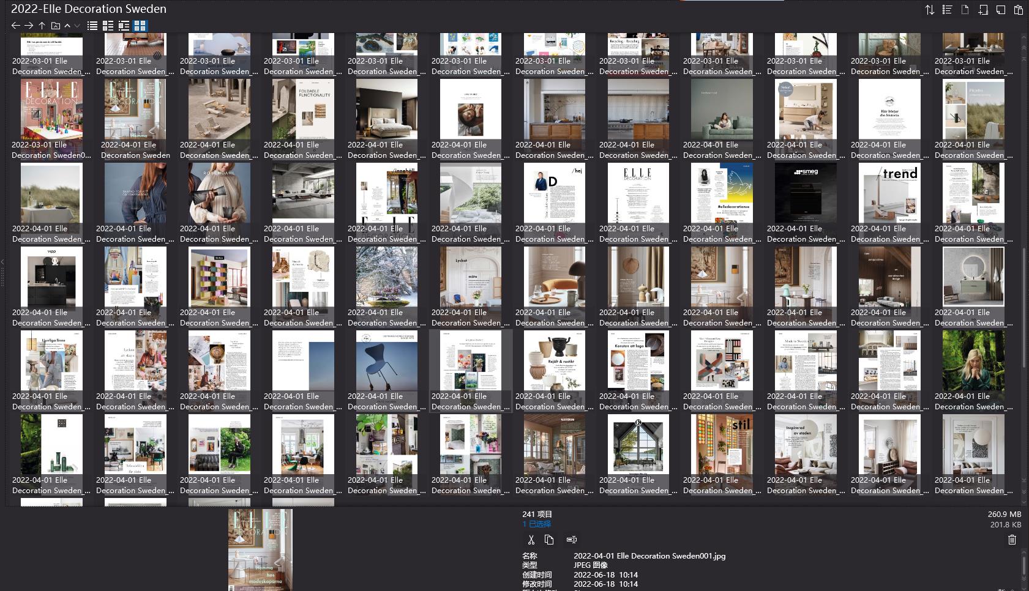Image resolution: width=1029 pixels, height=591 pixels.
Task: Expand the next-item chevron down control
Action: point(77,26)
